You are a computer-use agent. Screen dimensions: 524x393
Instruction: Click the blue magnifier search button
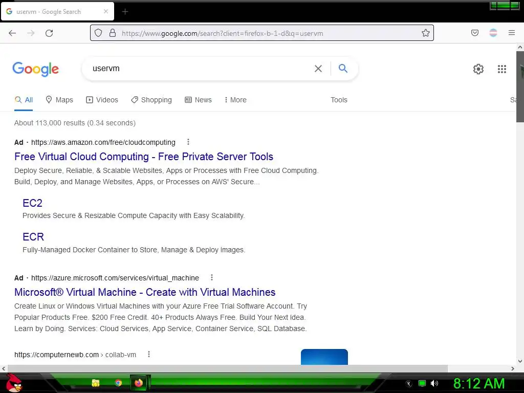[x=343, y=69]
